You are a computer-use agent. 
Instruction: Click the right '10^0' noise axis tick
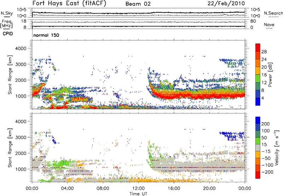[255, 16]
